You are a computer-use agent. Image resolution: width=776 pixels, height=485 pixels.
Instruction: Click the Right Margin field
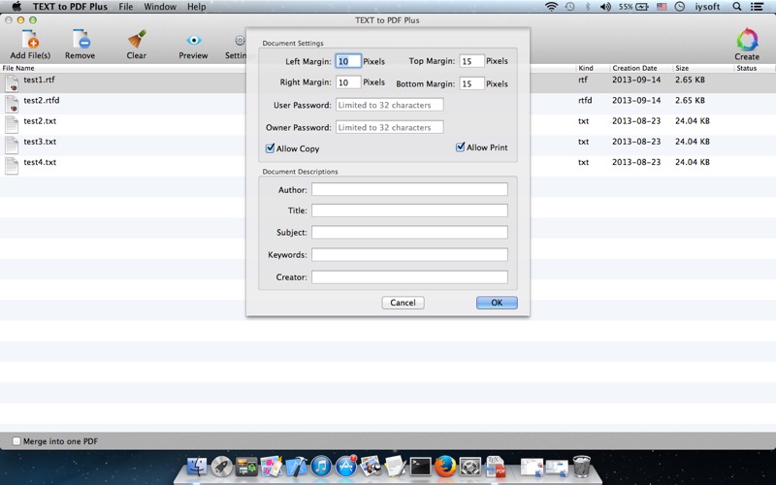[x=348, y=82]
